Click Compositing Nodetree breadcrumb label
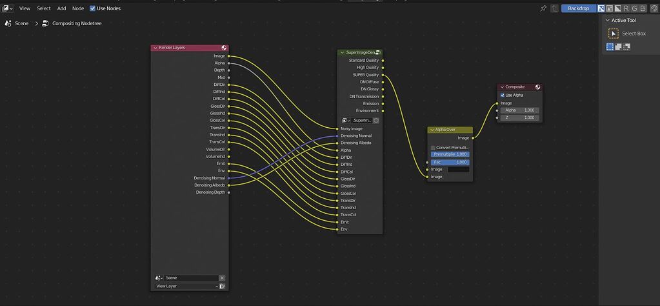The width and height of the screenshot is (660, 306). click(x=77, y=24)
